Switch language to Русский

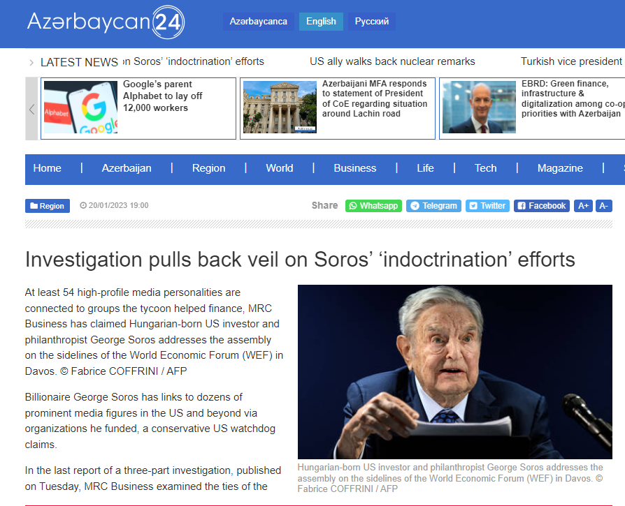coord(371,22)
